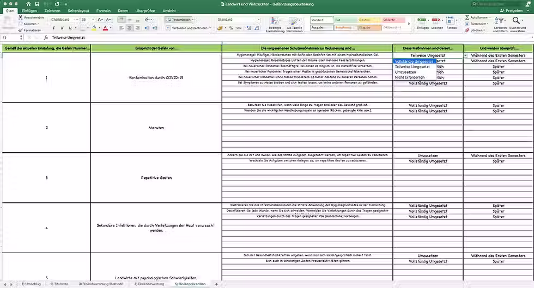Click the Home icon in title bar
The height and width of the screenshot is (288, 534).
click(28, 4)
